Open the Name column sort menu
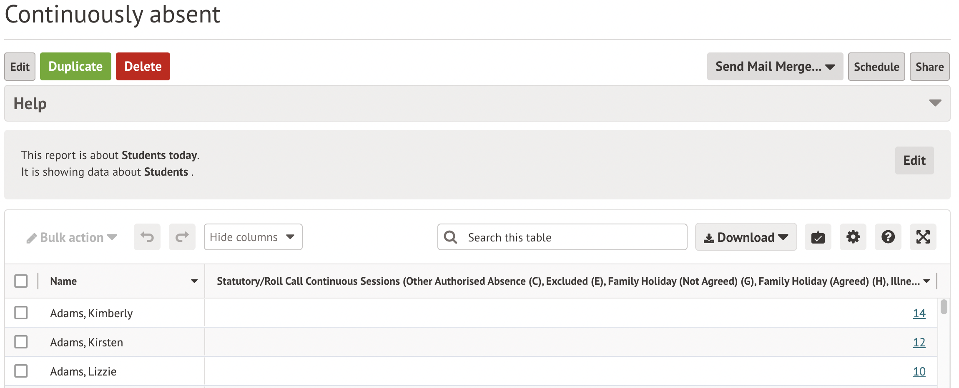 [x=194, y=281]
